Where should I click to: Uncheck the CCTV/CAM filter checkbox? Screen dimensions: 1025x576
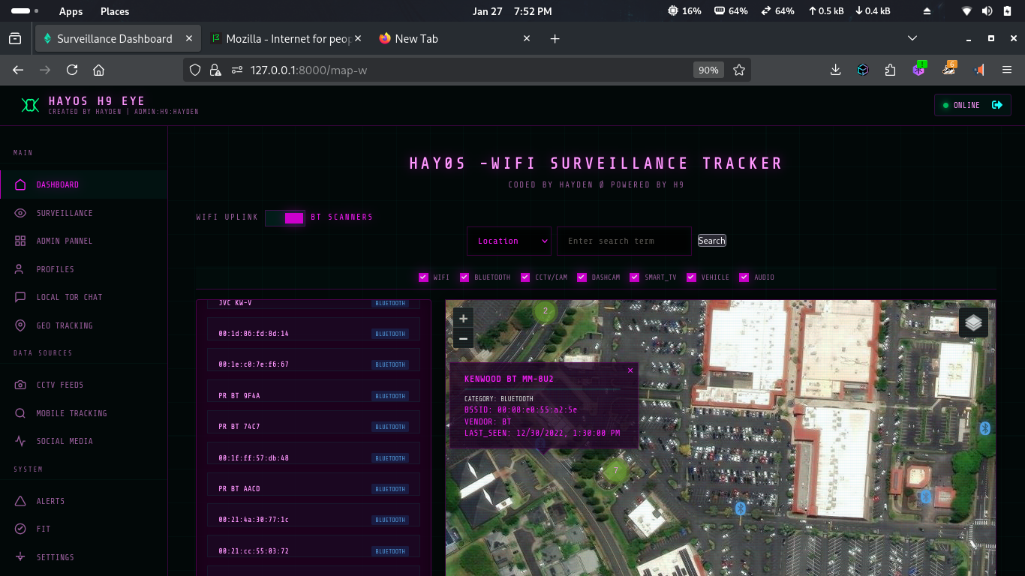(x=525, y=277)
